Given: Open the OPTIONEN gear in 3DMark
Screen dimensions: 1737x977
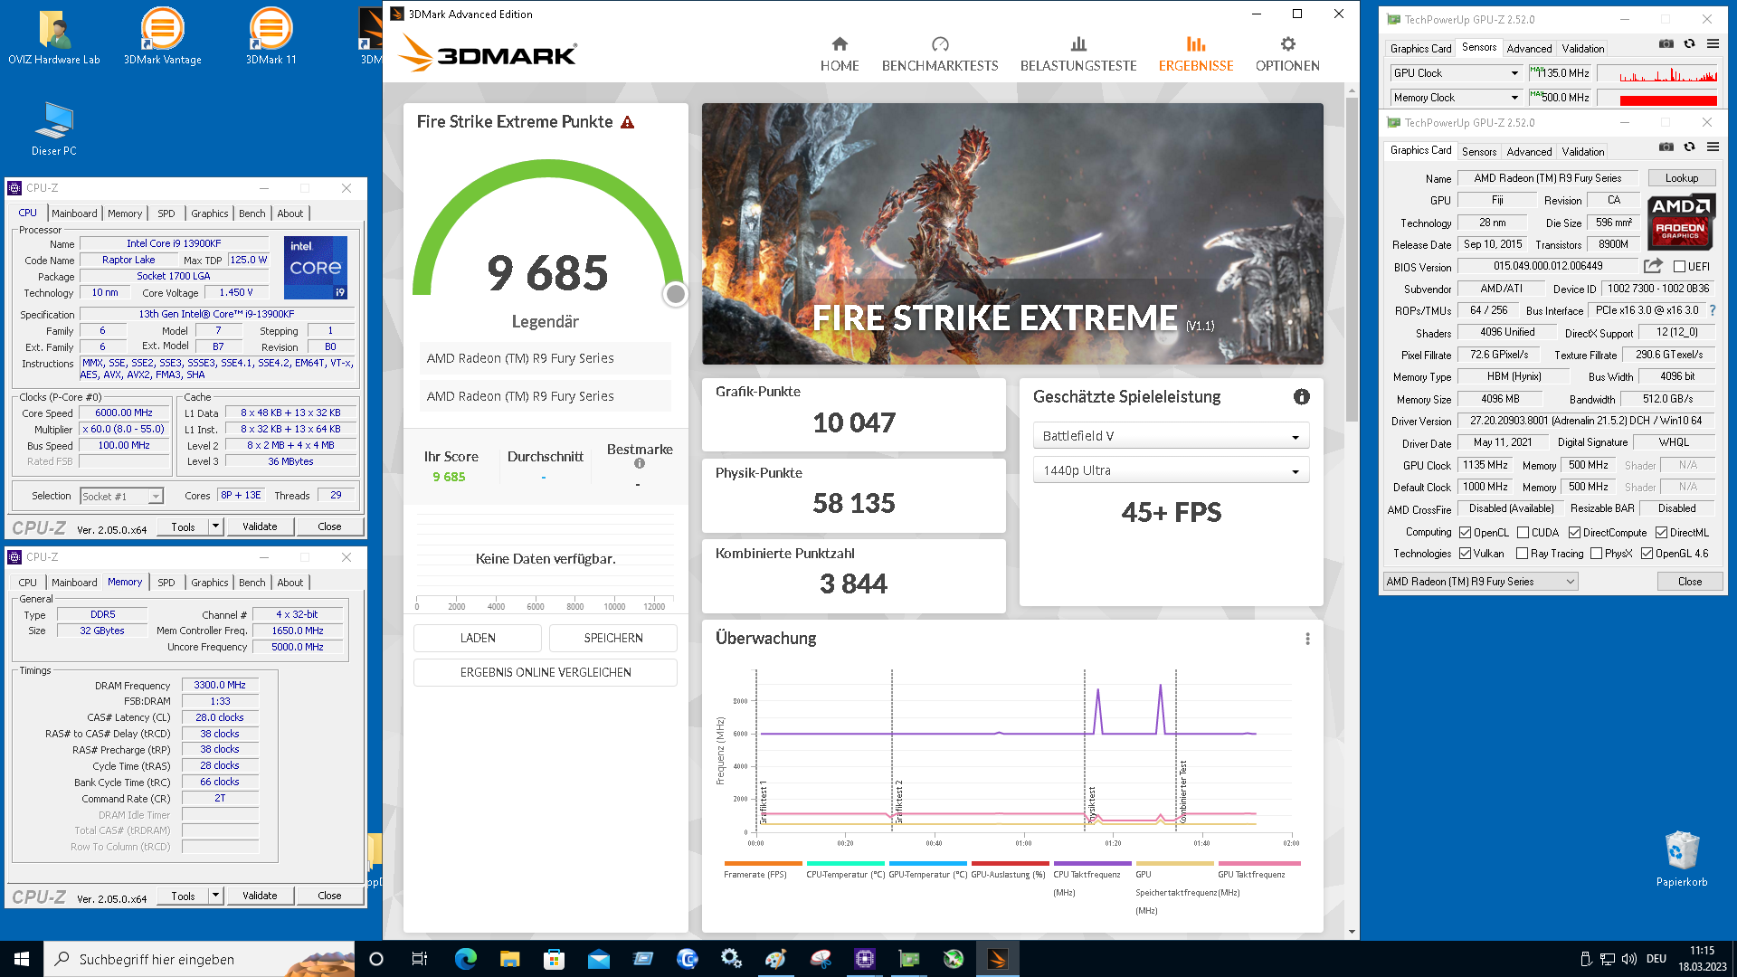Looking at the screenshot, I should (1288, 44).
